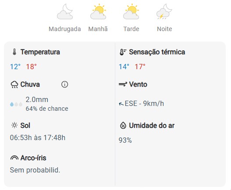Click the rain cloud icon beside Chuva
Screen dimensions: 231x190
click(x=14, y=84)
